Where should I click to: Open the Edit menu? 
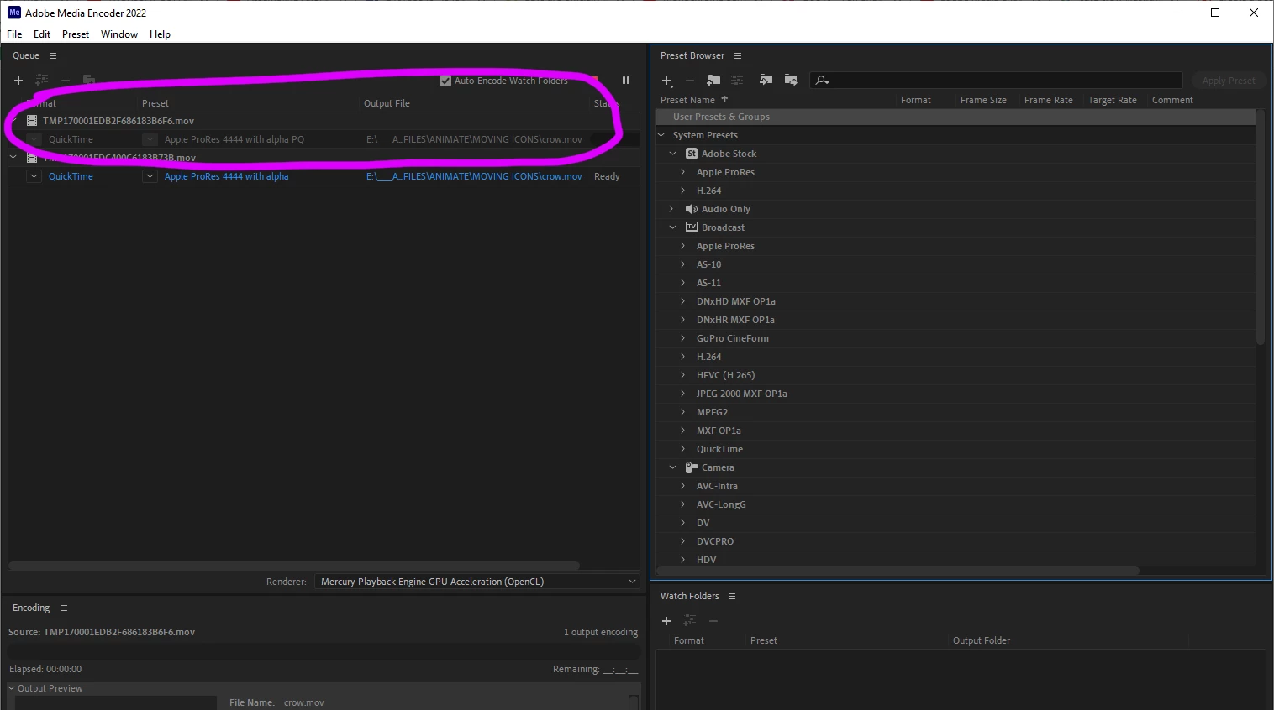42,34
